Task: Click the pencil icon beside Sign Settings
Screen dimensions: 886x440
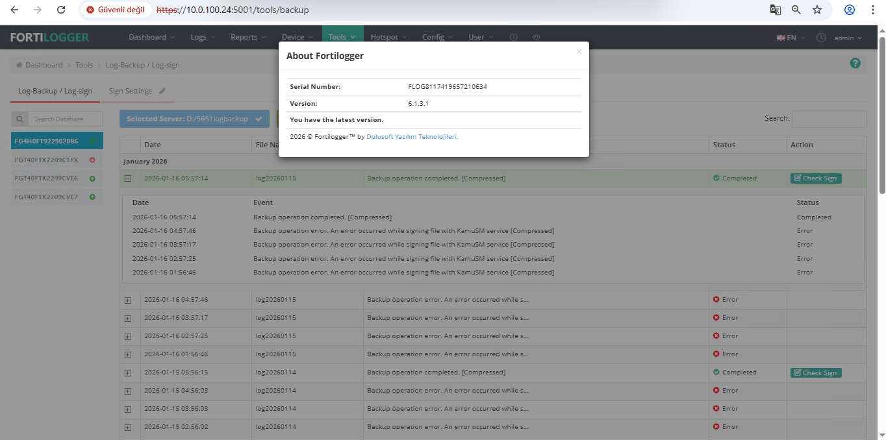Action: coord(162,91)
